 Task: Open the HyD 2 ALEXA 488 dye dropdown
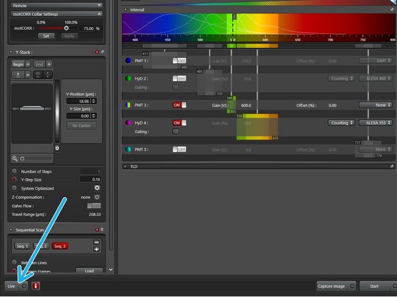click(x=376, y=78)
